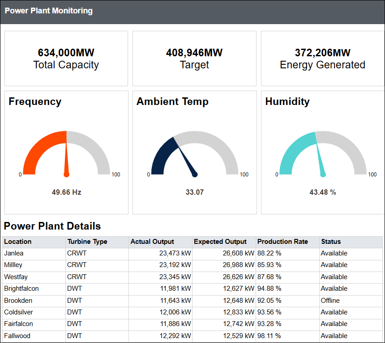Sort by the Actual Output column header
Screen dimensions: 385x343
click(x=161, y=242)
